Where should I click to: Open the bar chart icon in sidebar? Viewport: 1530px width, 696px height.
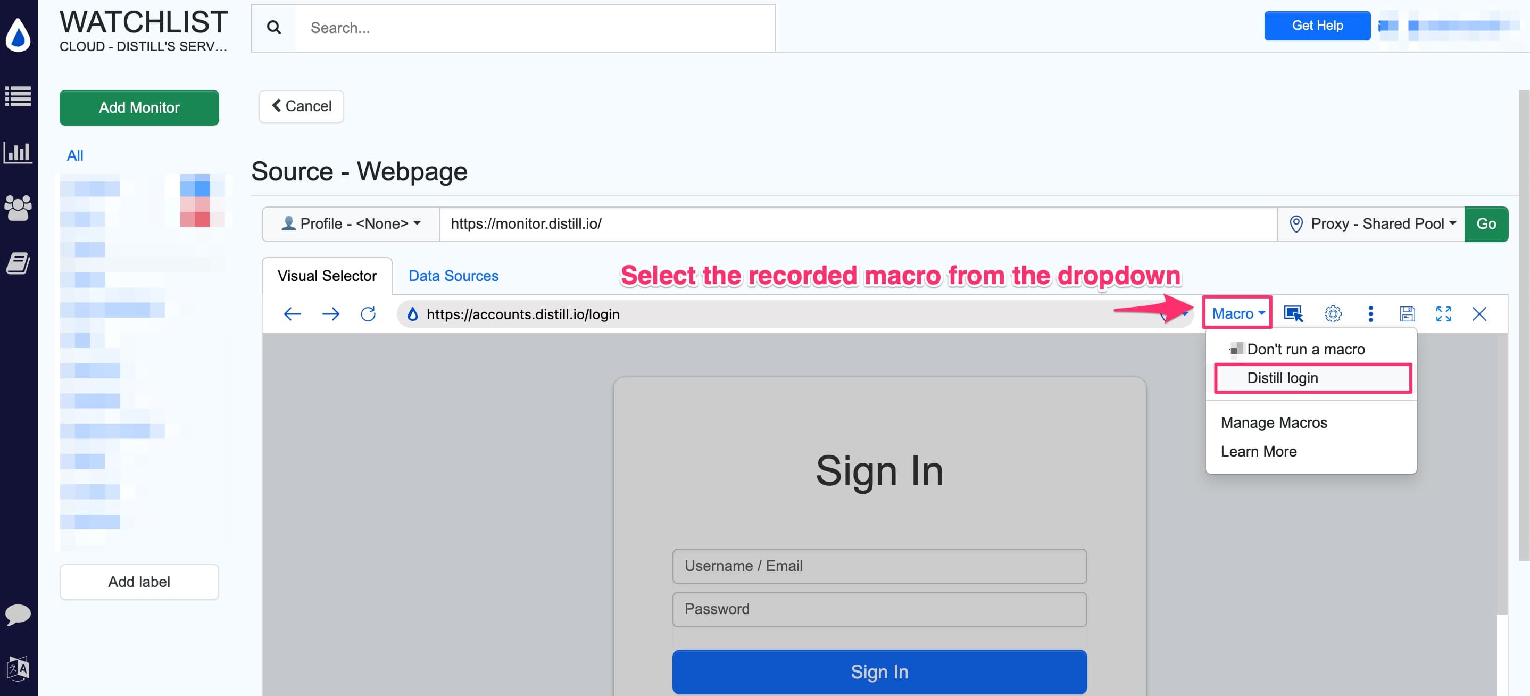pyautogui.click(x=19, y=152)
